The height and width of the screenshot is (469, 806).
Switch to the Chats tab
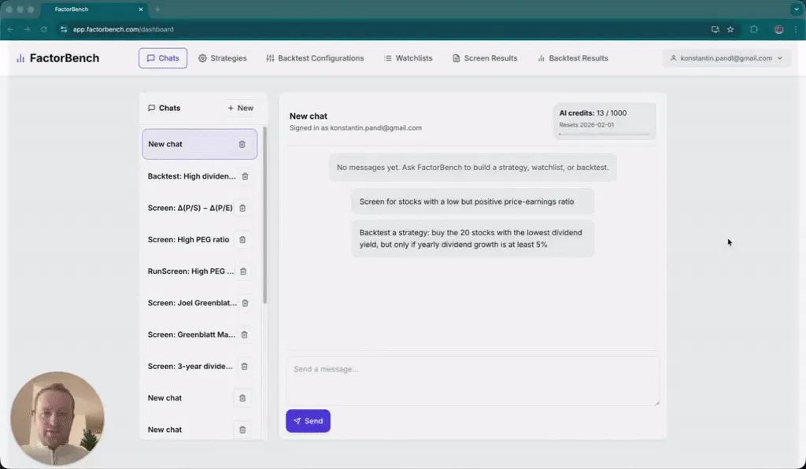163,58
